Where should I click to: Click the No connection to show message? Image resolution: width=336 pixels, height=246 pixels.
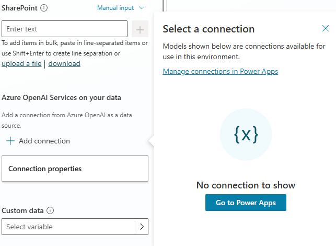point(246,185)
